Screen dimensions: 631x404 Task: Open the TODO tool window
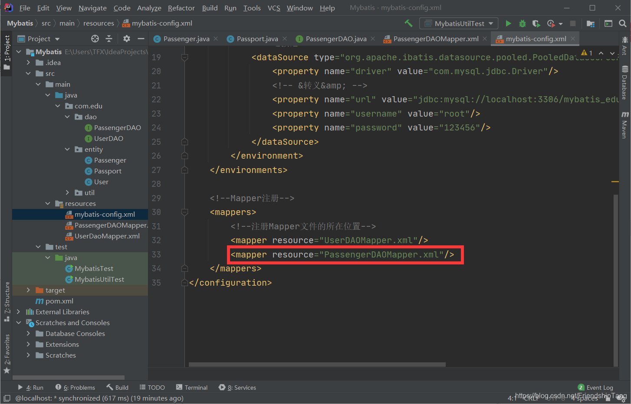(x=152, y=388)
